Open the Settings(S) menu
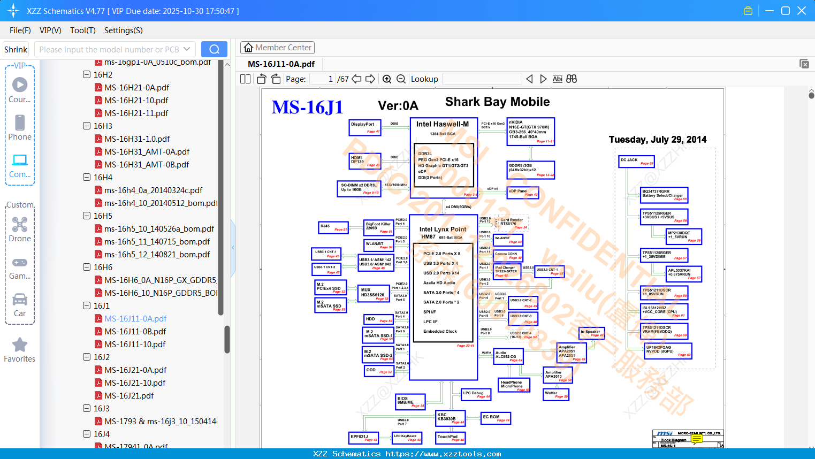The image size is (815, 459). 124,30
